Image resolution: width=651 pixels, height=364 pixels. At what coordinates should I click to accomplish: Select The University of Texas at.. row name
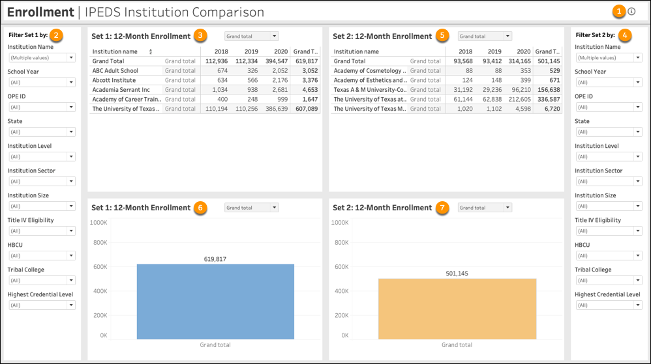click(x=370, y=100)
